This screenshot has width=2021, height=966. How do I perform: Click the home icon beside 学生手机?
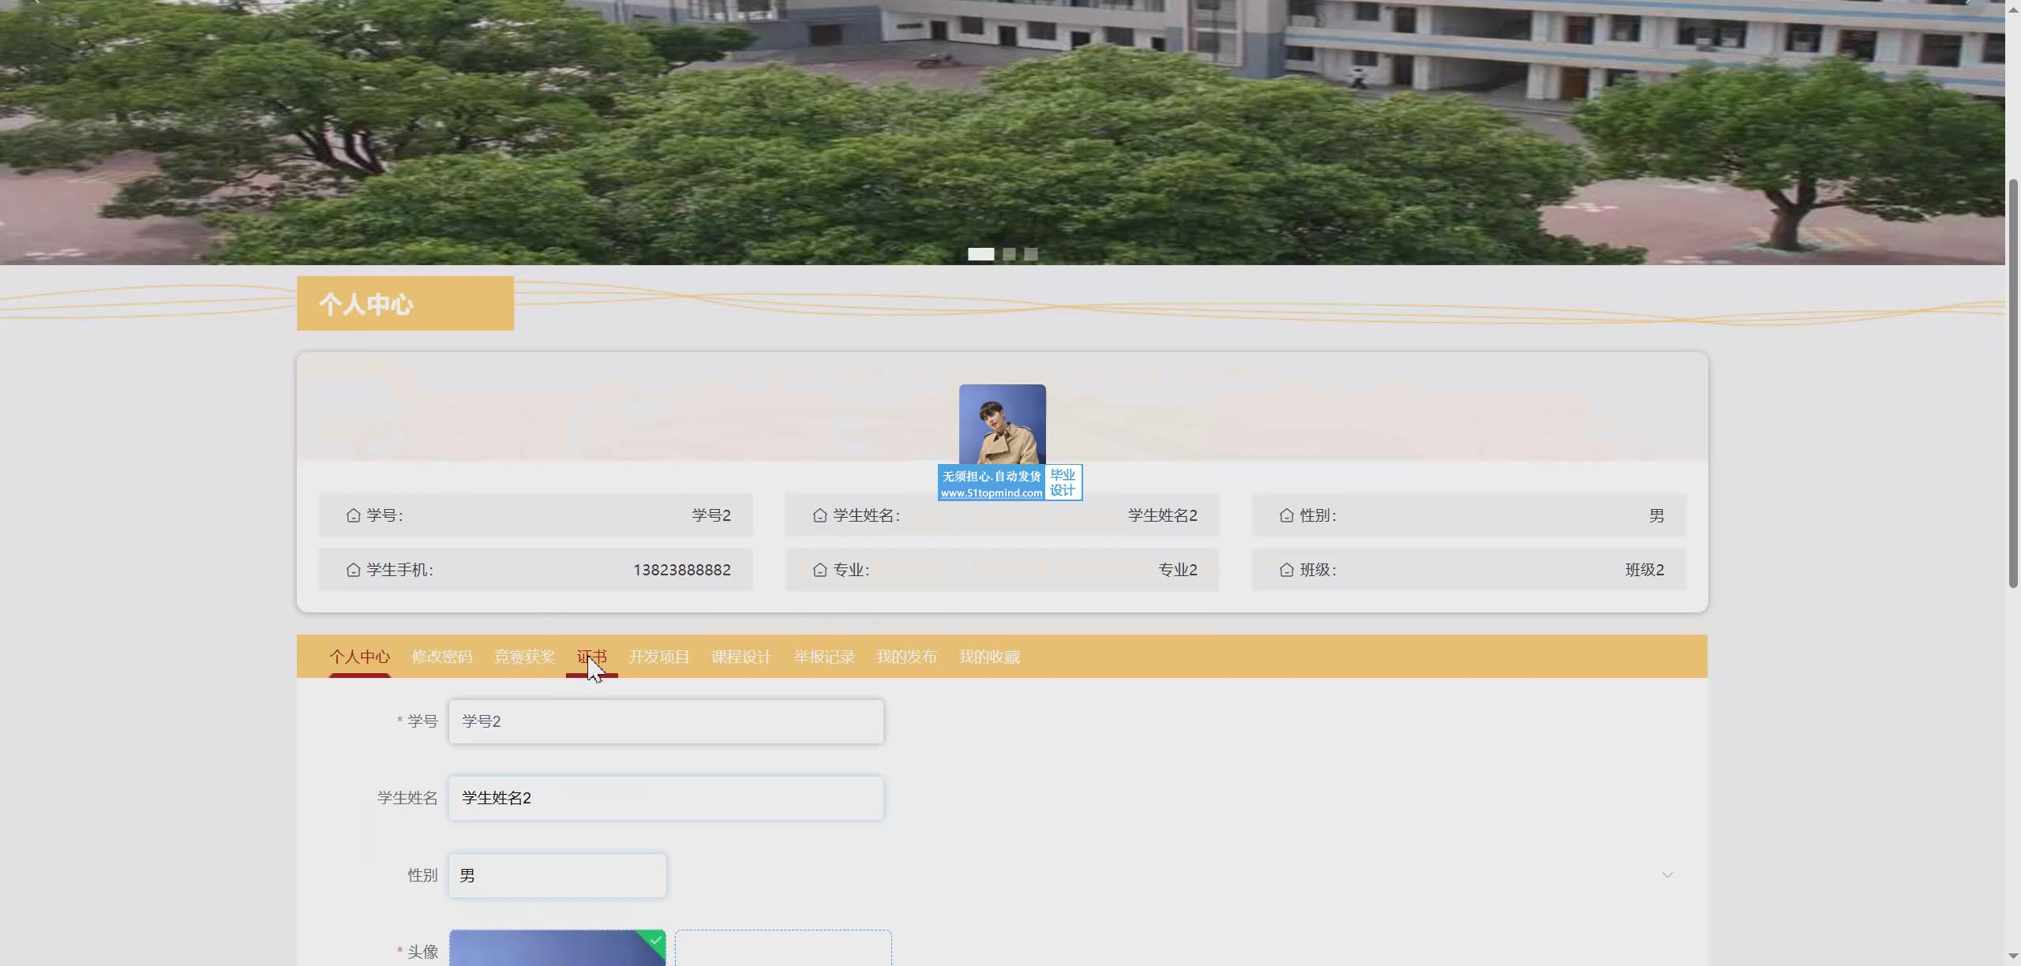tap(353, 570)
